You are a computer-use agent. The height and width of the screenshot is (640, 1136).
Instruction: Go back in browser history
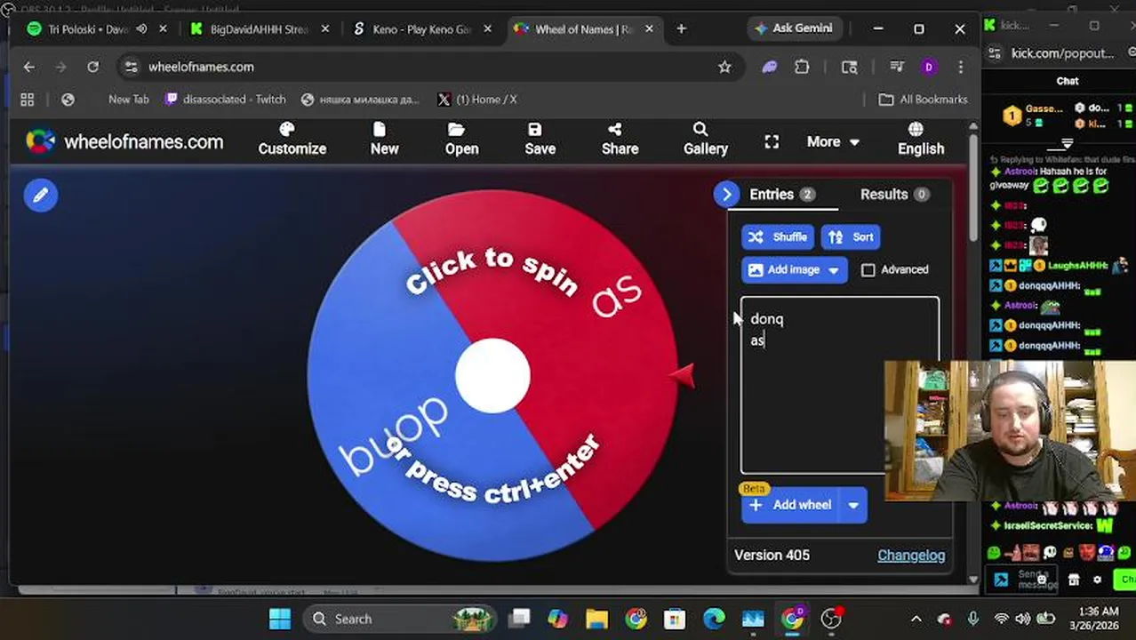coord(28,67)
